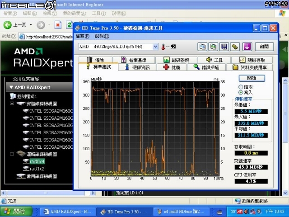
Task: Click the IE vertical scrollbar up arrow
Action: (x=285, y=80)
